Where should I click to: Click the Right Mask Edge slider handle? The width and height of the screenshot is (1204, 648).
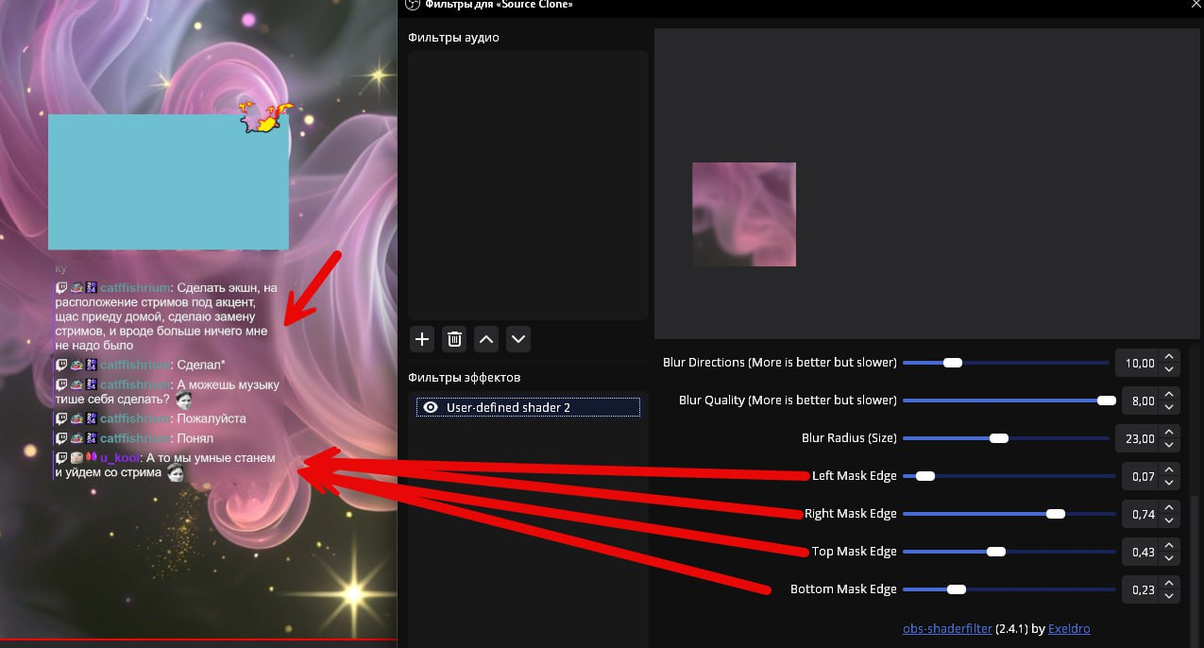(x=1056, y=514)
